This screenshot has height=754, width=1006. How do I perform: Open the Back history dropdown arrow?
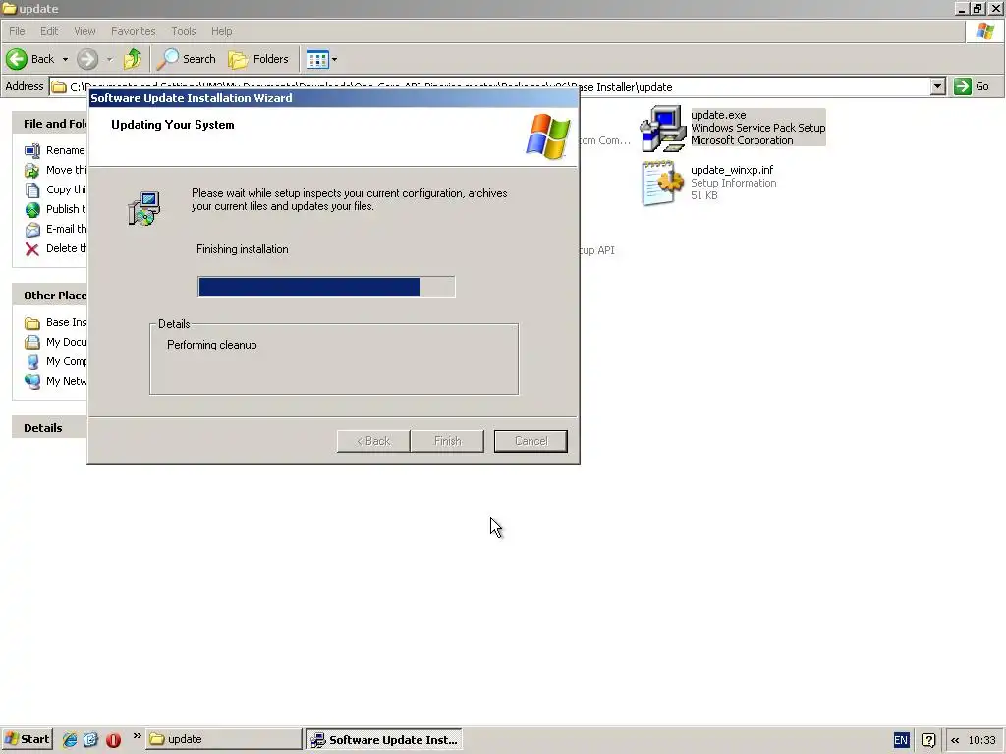coord(65,59)
